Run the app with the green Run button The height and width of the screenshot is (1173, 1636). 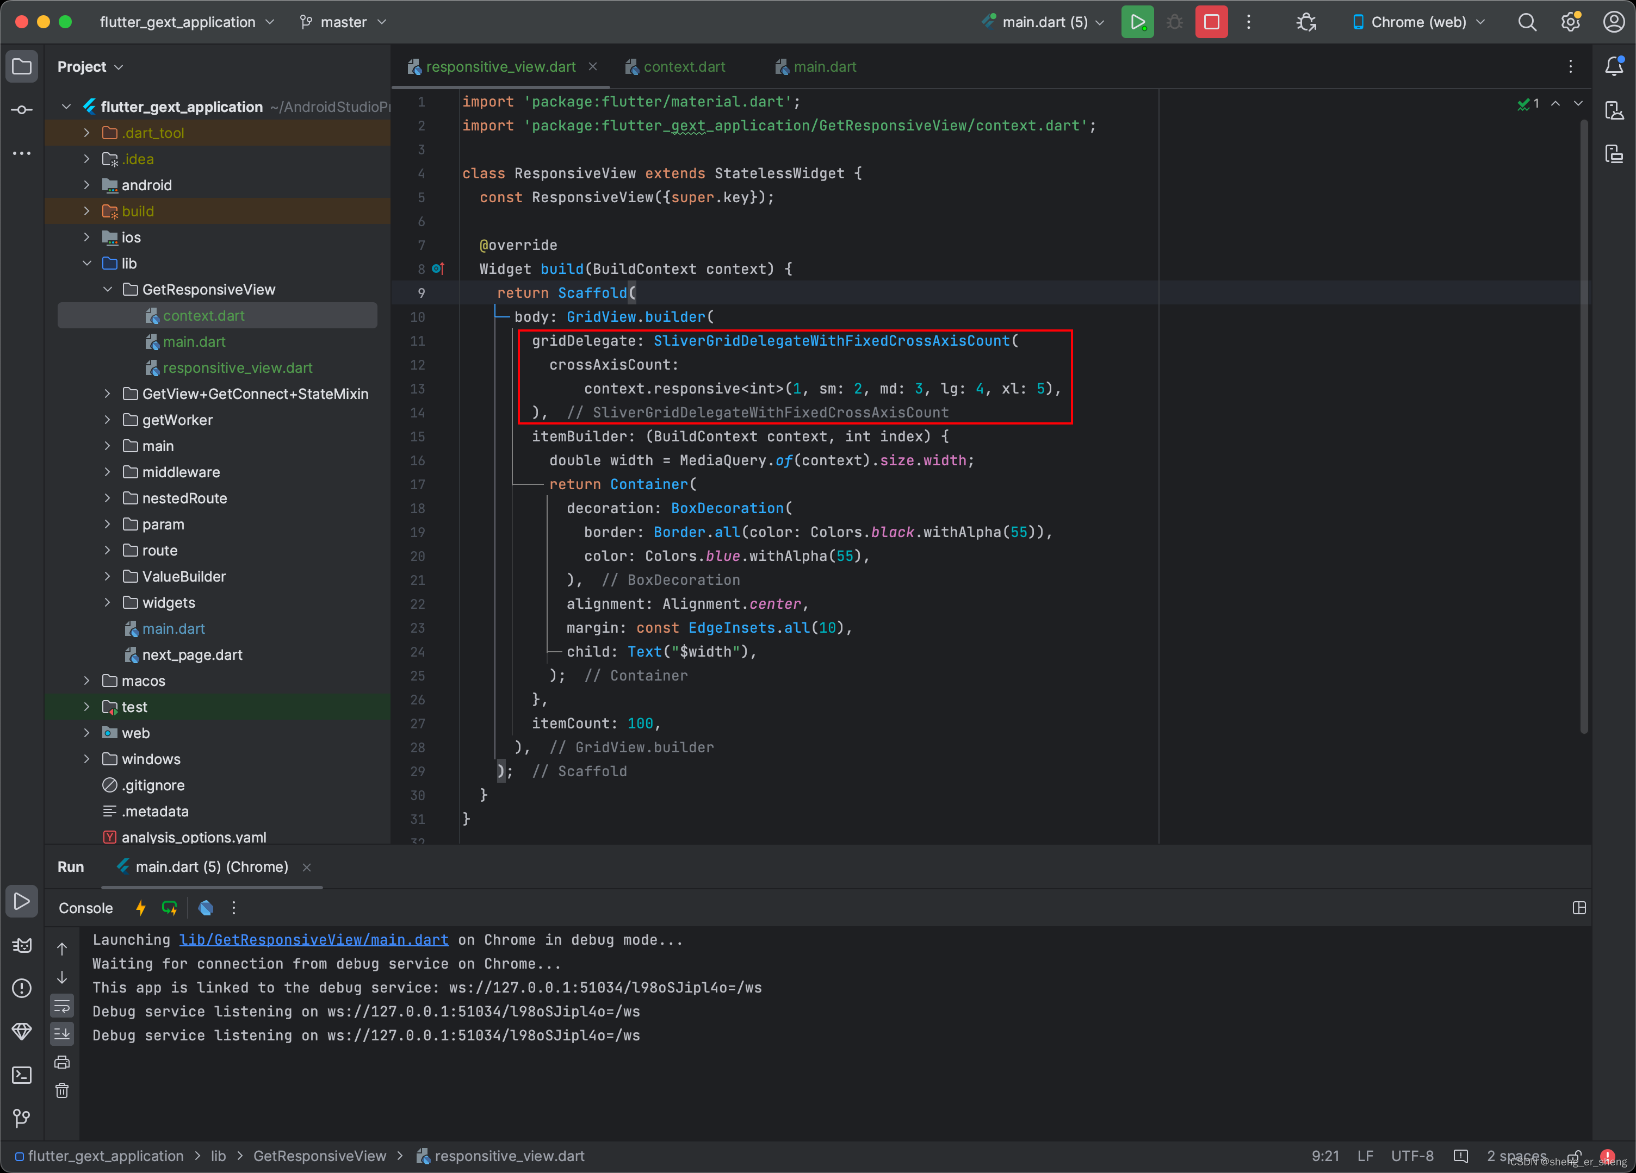[1137, 22]
